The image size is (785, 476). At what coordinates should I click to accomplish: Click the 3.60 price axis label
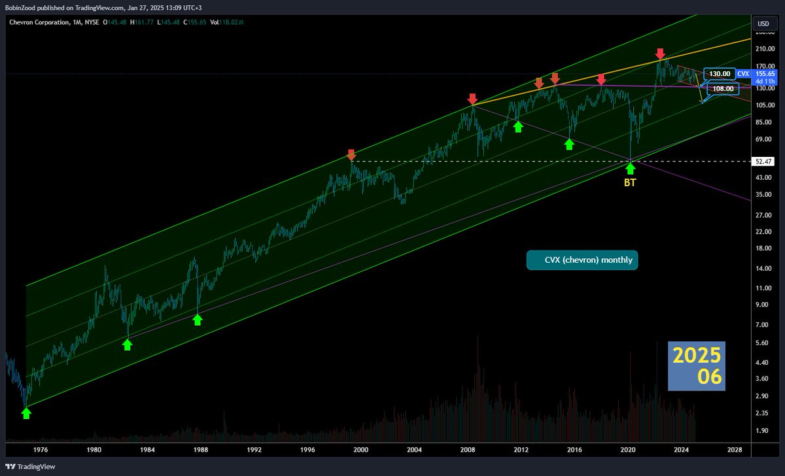[x=762, y=379]
